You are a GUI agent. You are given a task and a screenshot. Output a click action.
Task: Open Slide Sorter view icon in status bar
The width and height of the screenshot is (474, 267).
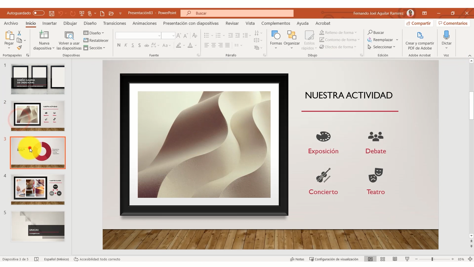pos(382,259)
